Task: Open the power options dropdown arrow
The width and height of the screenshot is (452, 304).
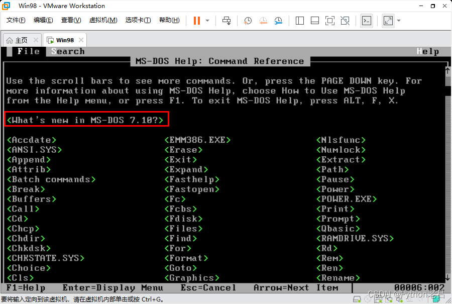Action: pyautogui.click(x=207, y=21)
